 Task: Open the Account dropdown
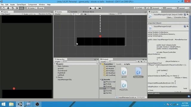[157, 8]
